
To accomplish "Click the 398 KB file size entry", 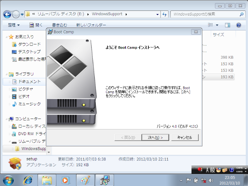I will [227, 57].
